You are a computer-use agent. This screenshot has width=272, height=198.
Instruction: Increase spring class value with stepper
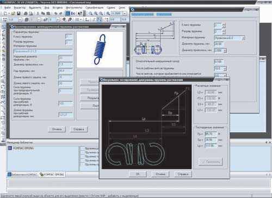tap(224, 24)
